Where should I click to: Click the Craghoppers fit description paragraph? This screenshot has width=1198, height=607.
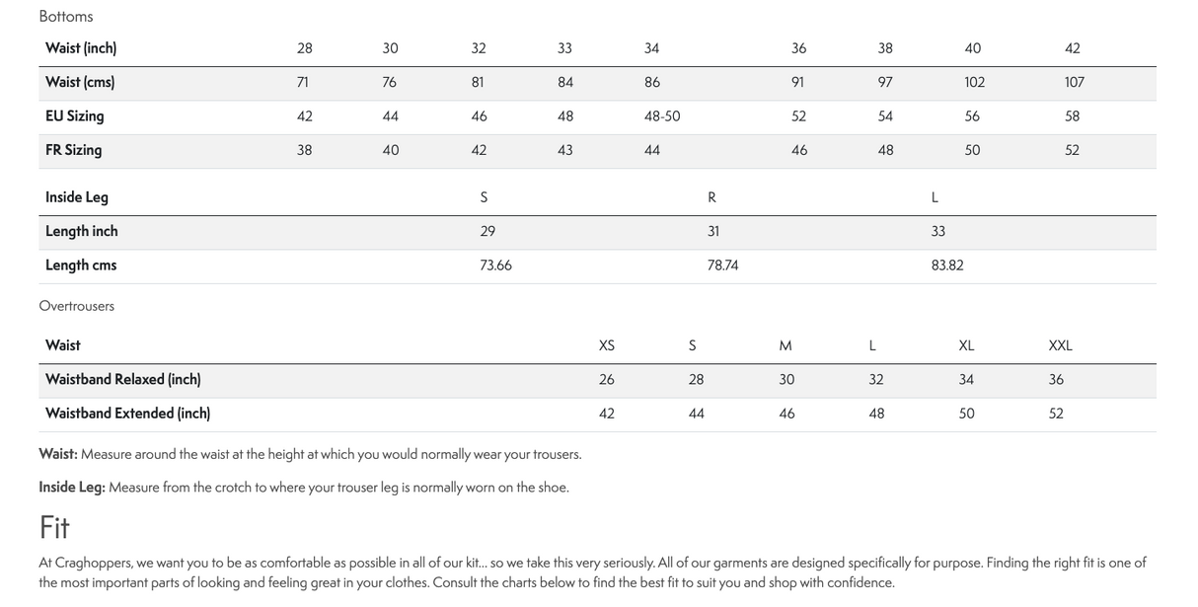592,572
